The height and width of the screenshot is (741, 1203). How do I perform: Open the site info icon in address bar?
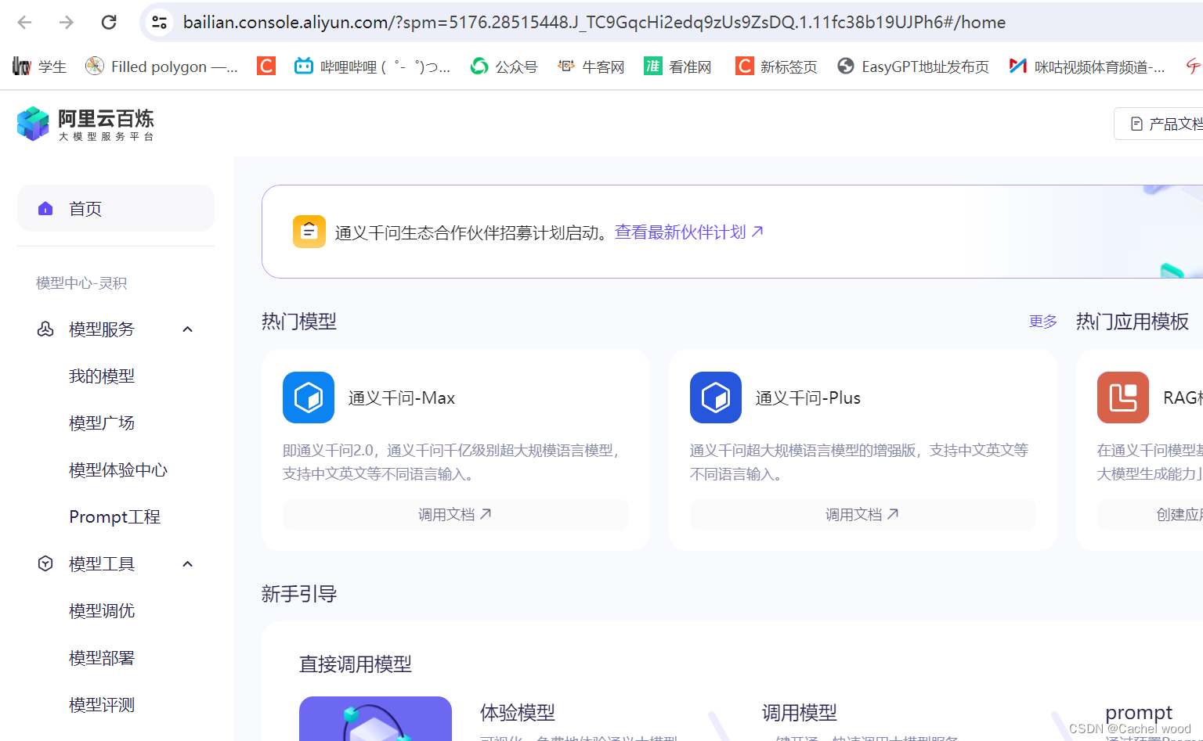(160, 22)
